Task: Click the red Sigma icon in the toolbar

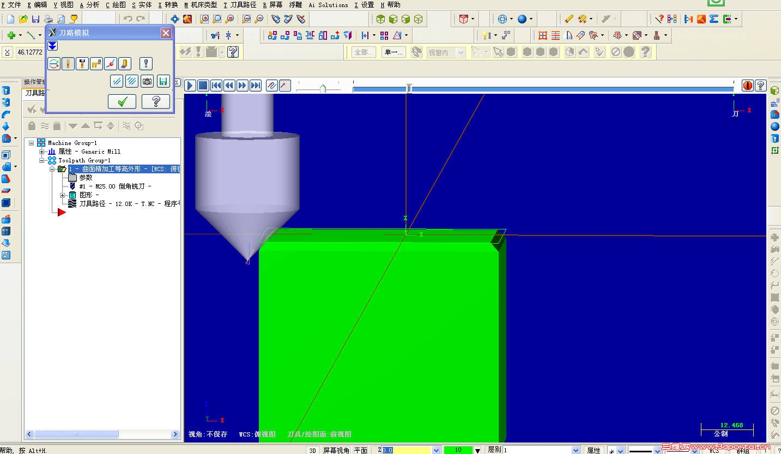Action: pos(714,19)
